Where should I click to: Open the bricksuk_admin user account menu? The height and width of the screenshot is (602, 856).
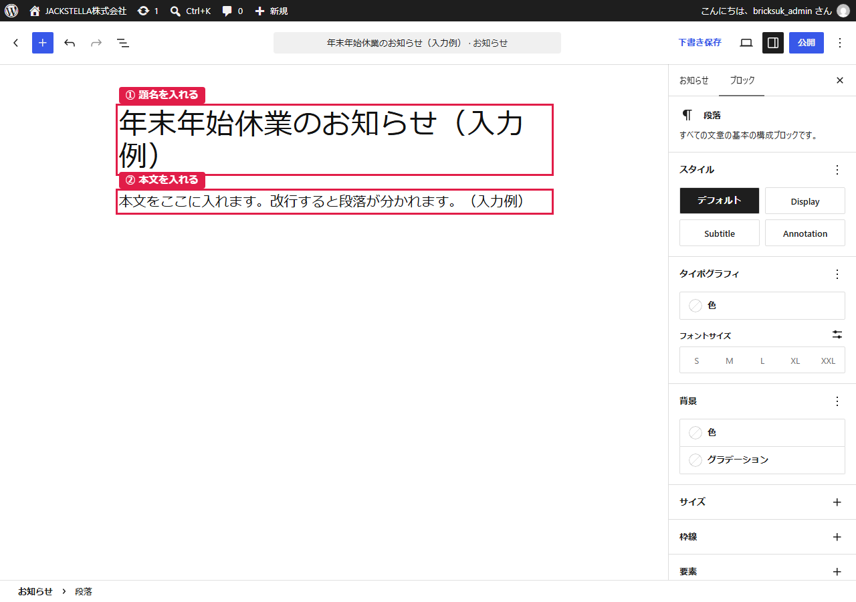point(775,11)
